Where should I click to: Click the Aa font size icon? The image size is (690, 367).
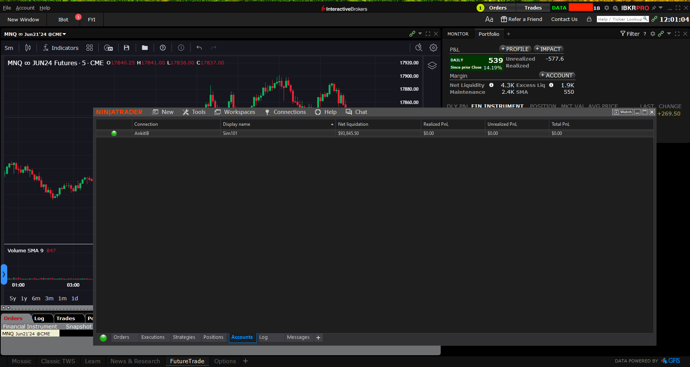coord(489,19)
